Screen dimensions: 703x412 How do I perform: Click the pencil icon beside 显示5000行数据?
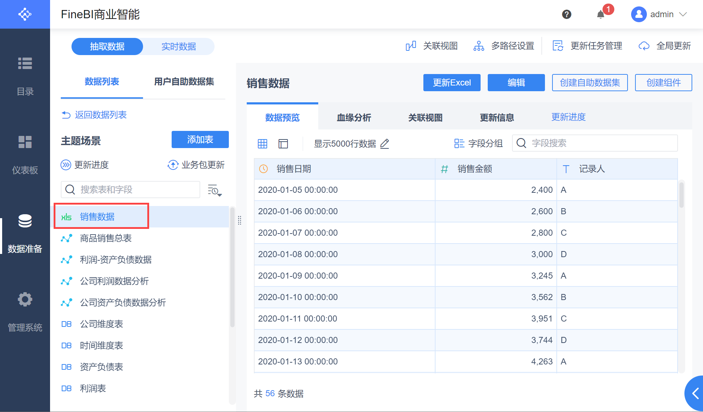click(385, 144)
